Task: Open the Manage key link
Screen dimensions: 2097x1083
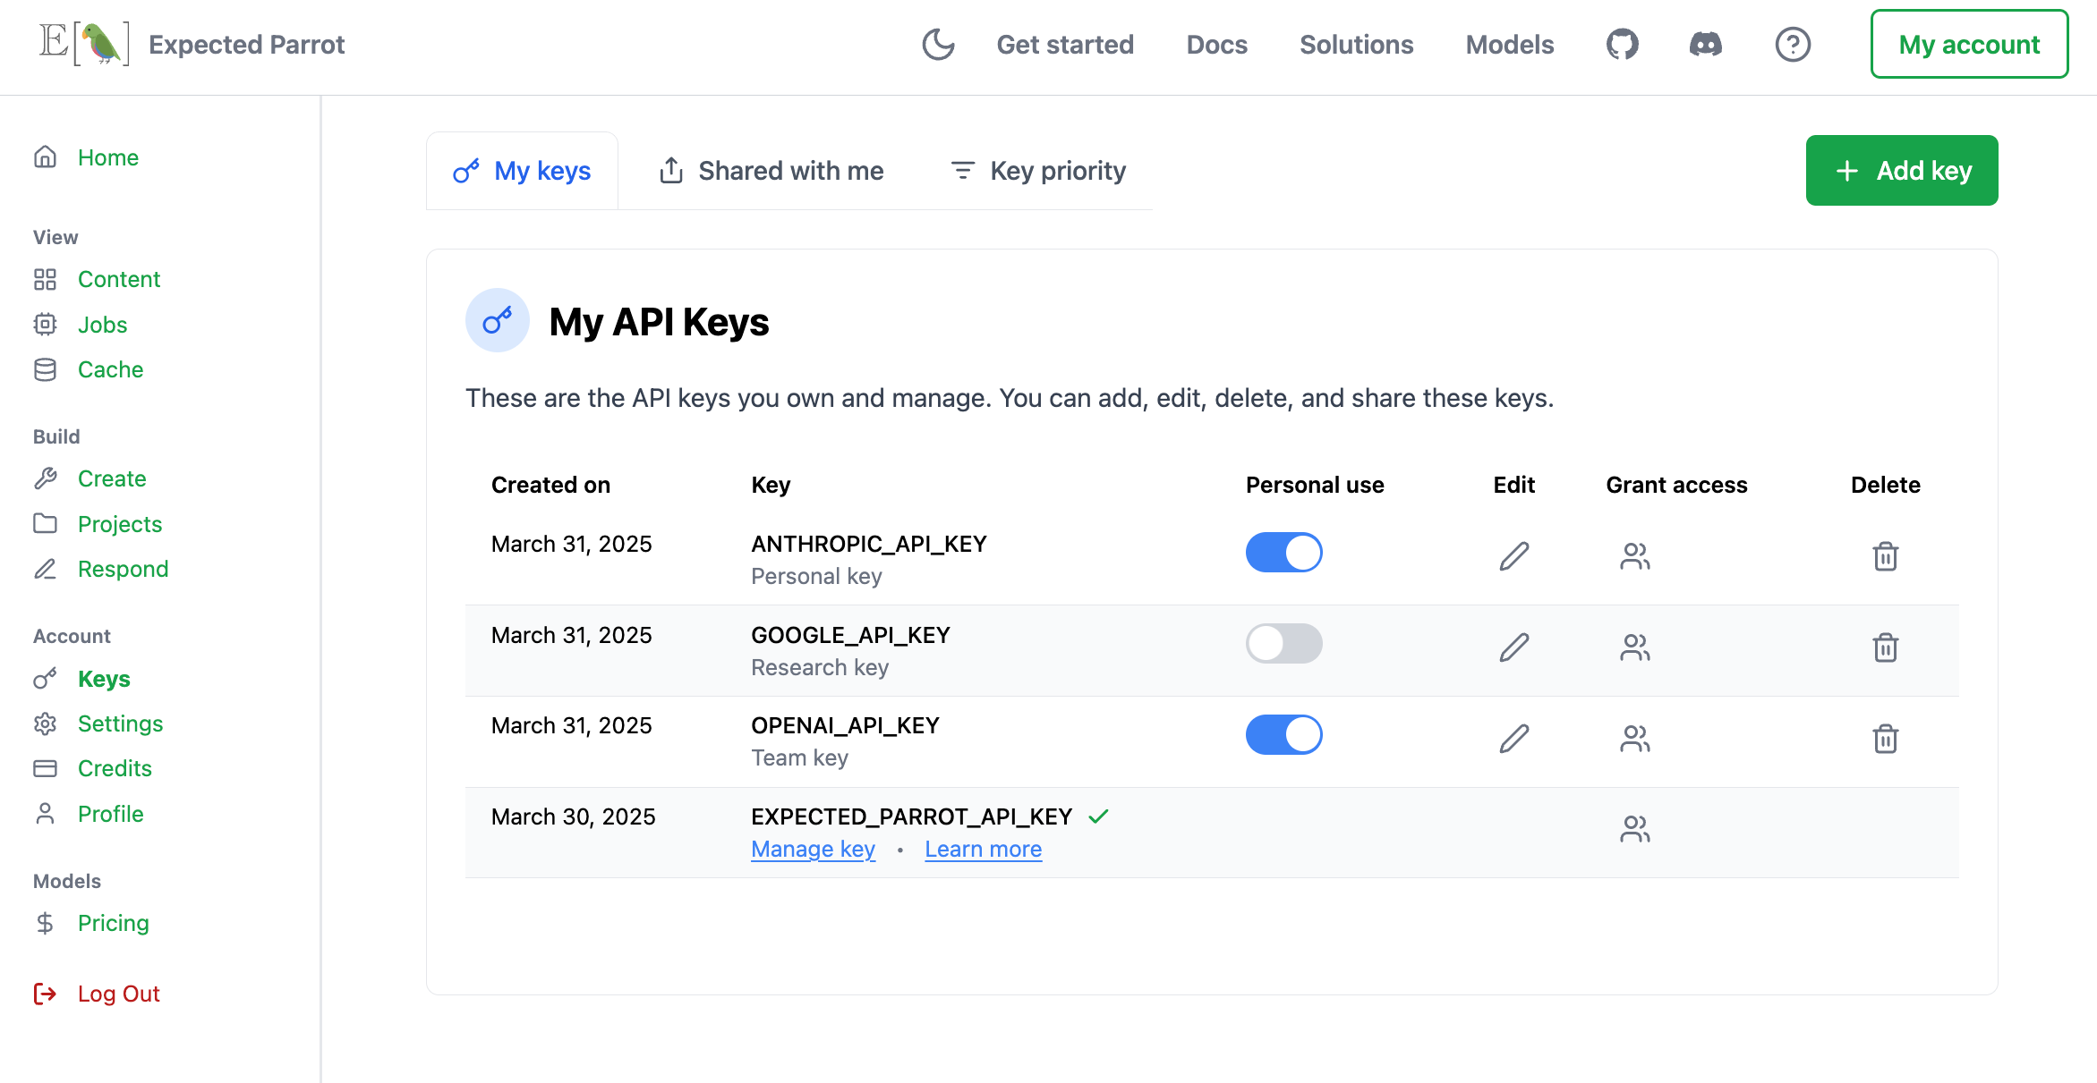Action: [813, 850]
